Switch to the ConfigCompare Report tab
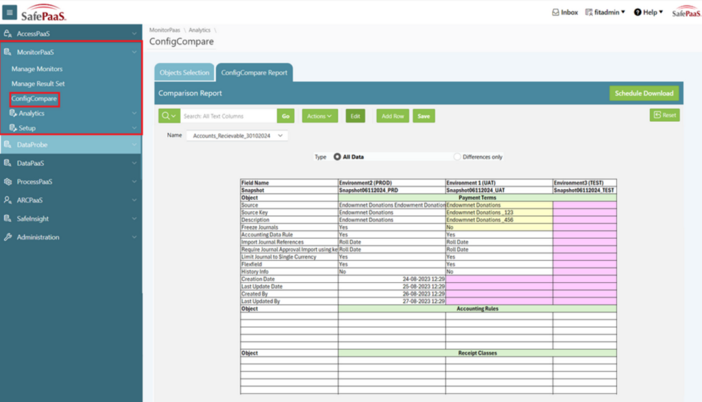 tap(254, 73)
